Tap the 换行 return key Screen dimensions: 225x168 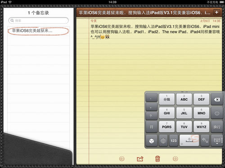[x=217, y=127]
